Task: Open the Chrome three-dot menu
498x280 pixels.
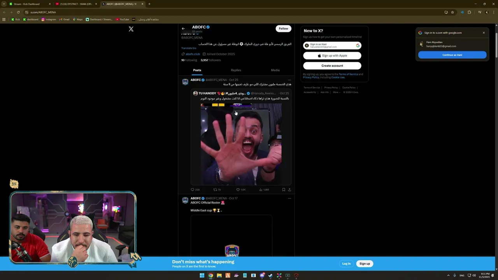Action: (494, 12)
